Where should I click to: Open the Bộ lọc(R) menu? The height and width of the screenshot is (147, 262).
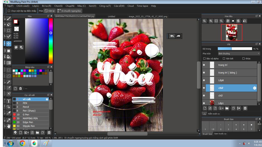(47, 6)
